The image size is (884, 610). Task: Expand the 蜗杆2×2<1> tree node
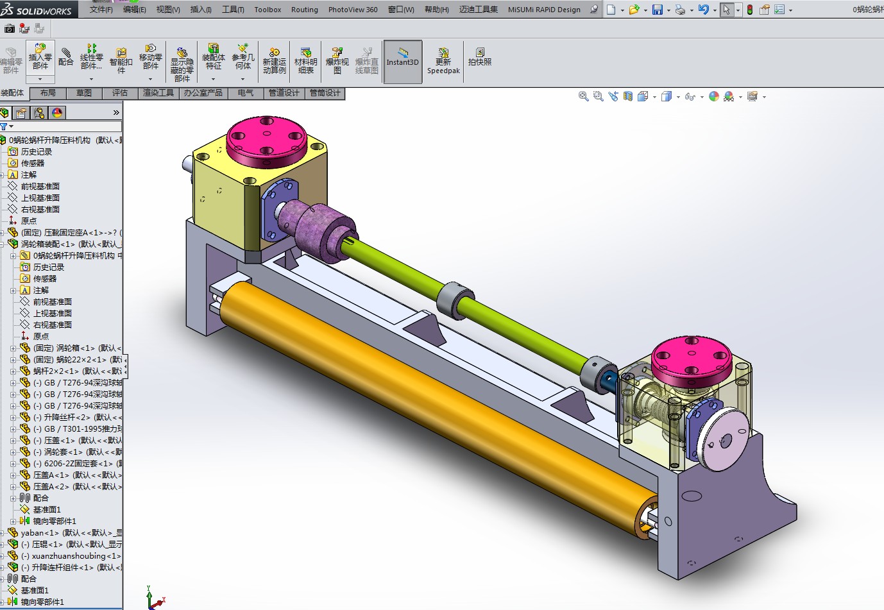click(13, 371)
